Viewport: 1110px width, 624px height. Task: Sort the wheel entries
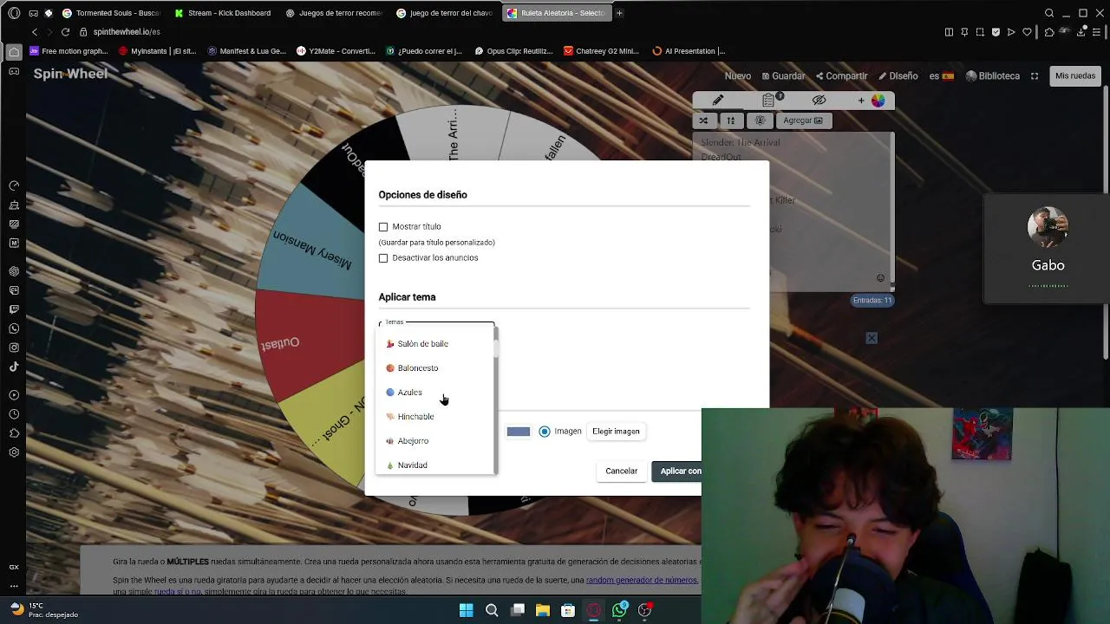point(730,120)
